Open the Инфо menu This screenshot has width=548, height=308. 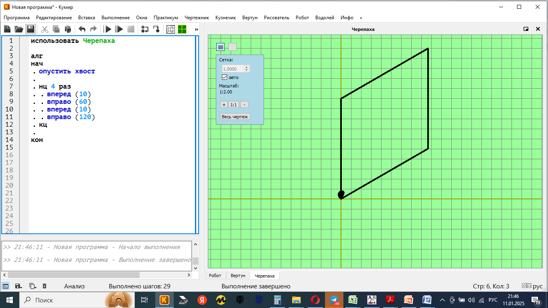coord(347,18)
